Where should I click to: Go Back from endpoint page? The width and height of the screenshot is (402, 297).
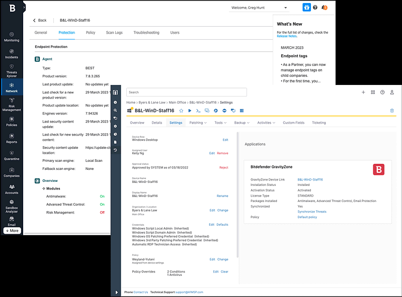40,20
